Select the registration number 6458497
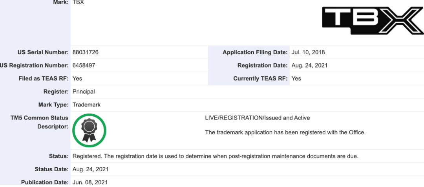The width and height of the screenshot is (424, 187). [x=84, y=66]
